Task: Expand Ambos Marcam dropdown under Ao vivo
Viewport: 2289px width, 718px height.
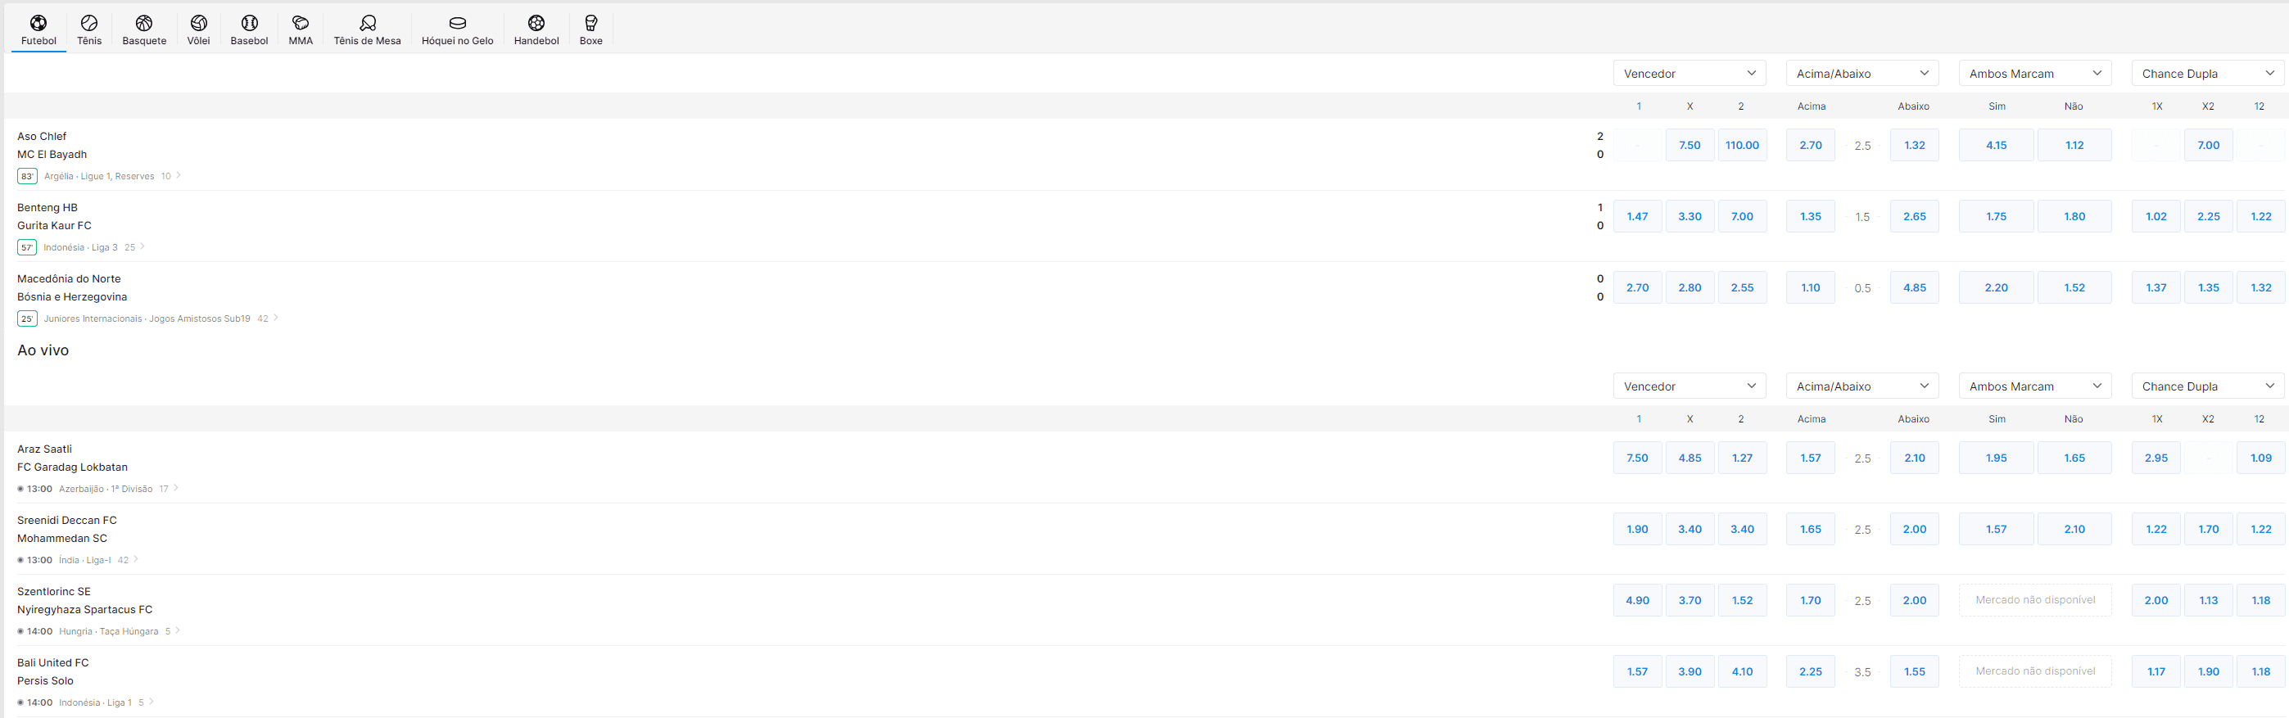Action: (2034, 386)
